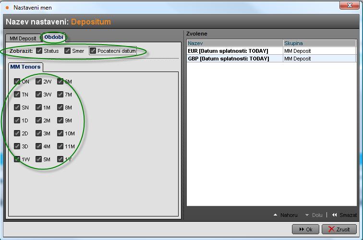The width and height of the screenshot is (363, 240).
Task: Disable the 1W tenor checkbox
Action: coord(17,159)
